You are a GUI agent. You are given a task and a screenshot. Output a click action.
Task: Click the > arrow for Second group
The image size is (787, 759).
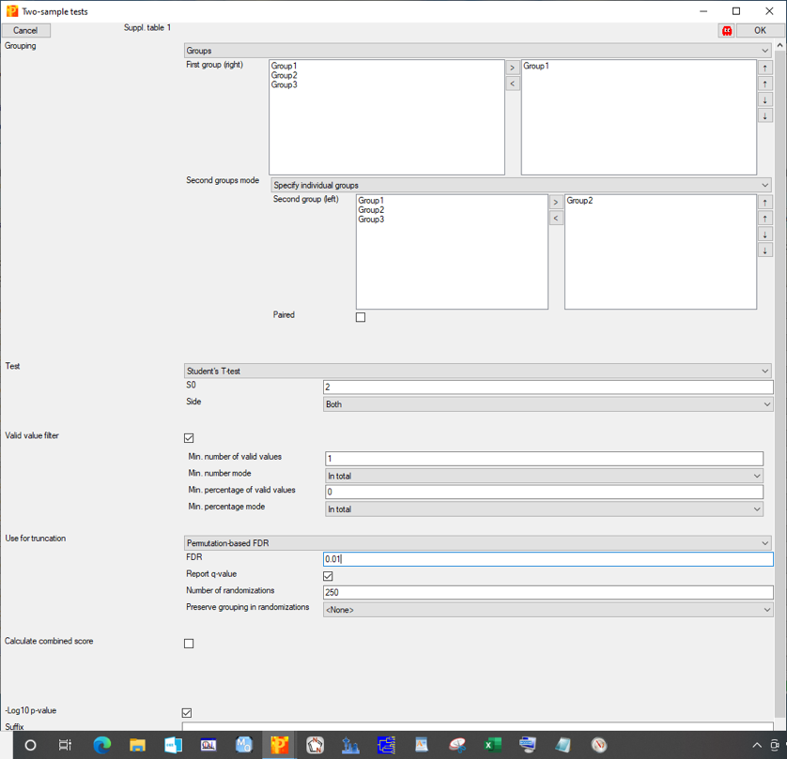click(556, 202)
